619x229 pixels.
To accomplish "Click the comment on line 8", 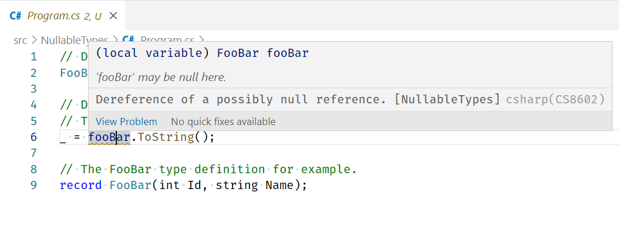I will [x=208, y=169].
